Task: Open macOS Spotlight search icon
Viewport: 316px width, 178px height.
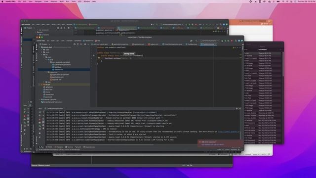Action: coord(287,1)
